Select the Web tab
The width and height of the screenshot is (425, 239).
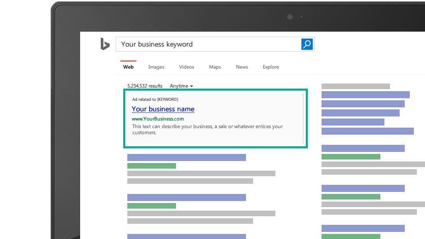click(x=128, y=67)
